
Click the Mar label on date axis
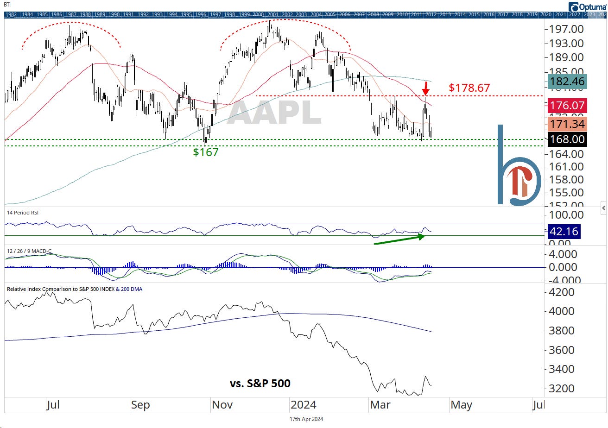[380, 405]
